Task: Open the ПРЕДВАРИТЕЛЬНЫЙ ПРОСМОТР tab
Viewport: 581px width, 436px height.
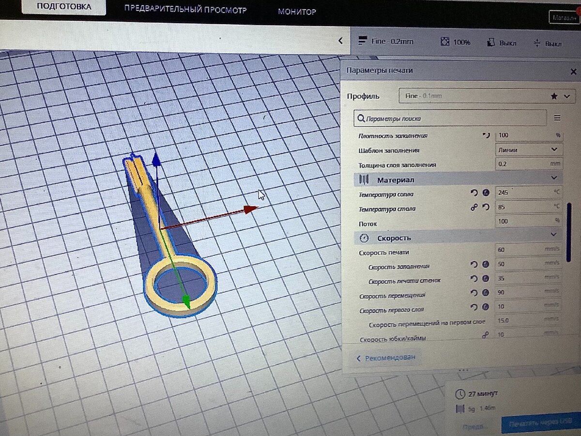Action: pos(185,10)
